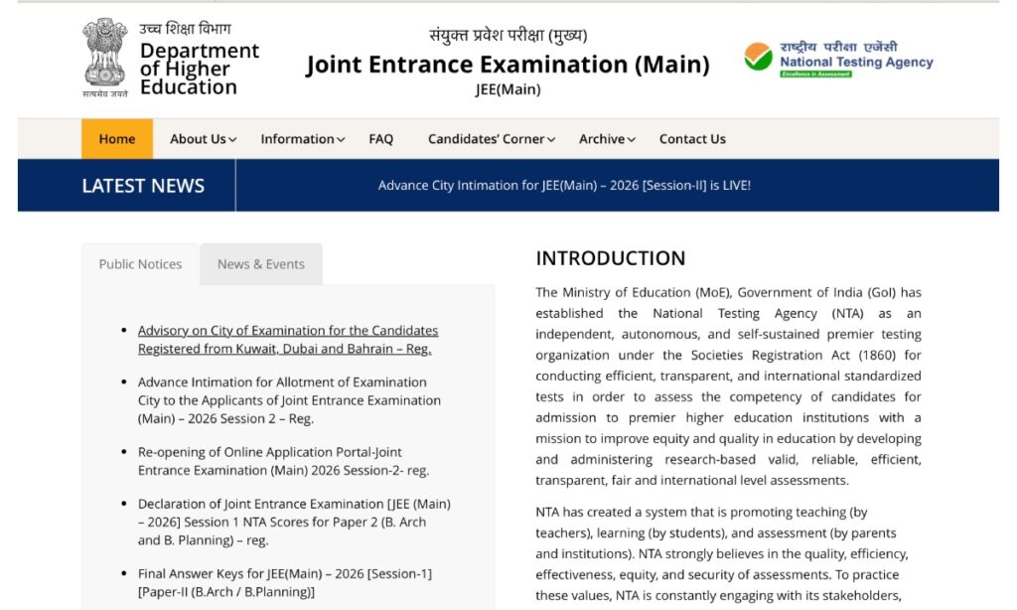Navigate to Contact Us
The width and height of the screenshot is (1017, 610).
(x=692, y=139)
